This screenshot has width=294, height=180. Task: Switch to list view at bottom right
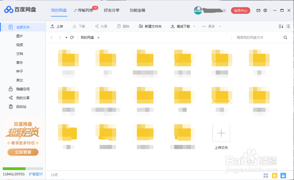tap(288, 26)
